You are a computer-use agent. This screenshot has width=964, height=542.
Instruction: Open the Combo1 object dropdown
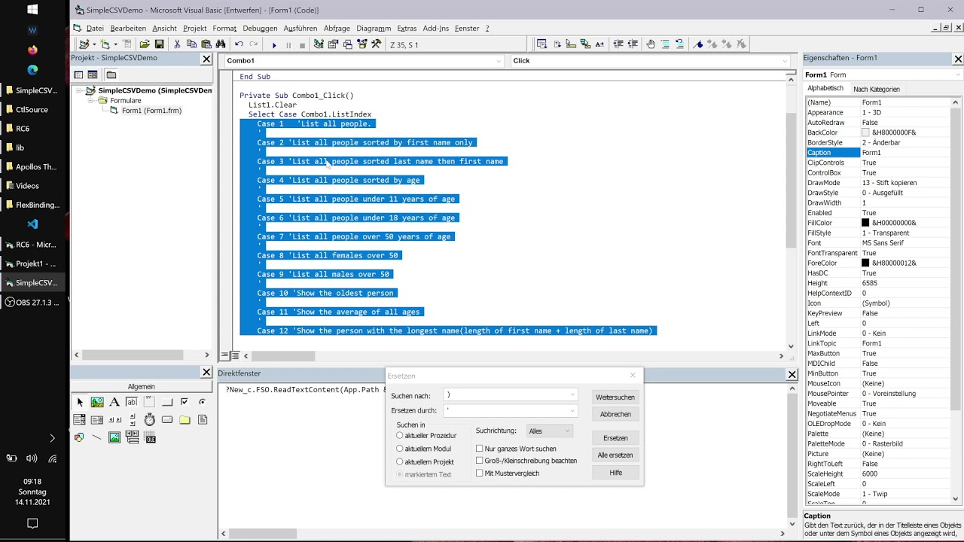(x=499, y=61)
